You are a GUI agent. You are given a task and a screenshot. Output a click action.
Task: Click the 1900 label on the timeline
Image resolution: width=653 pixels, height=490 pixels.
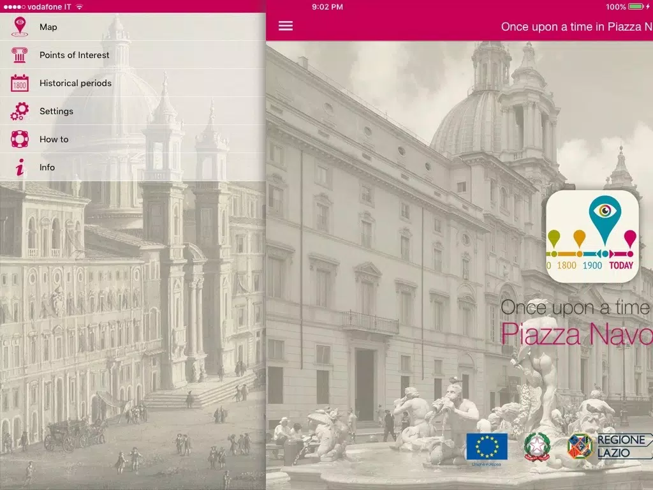coord(592,265)
